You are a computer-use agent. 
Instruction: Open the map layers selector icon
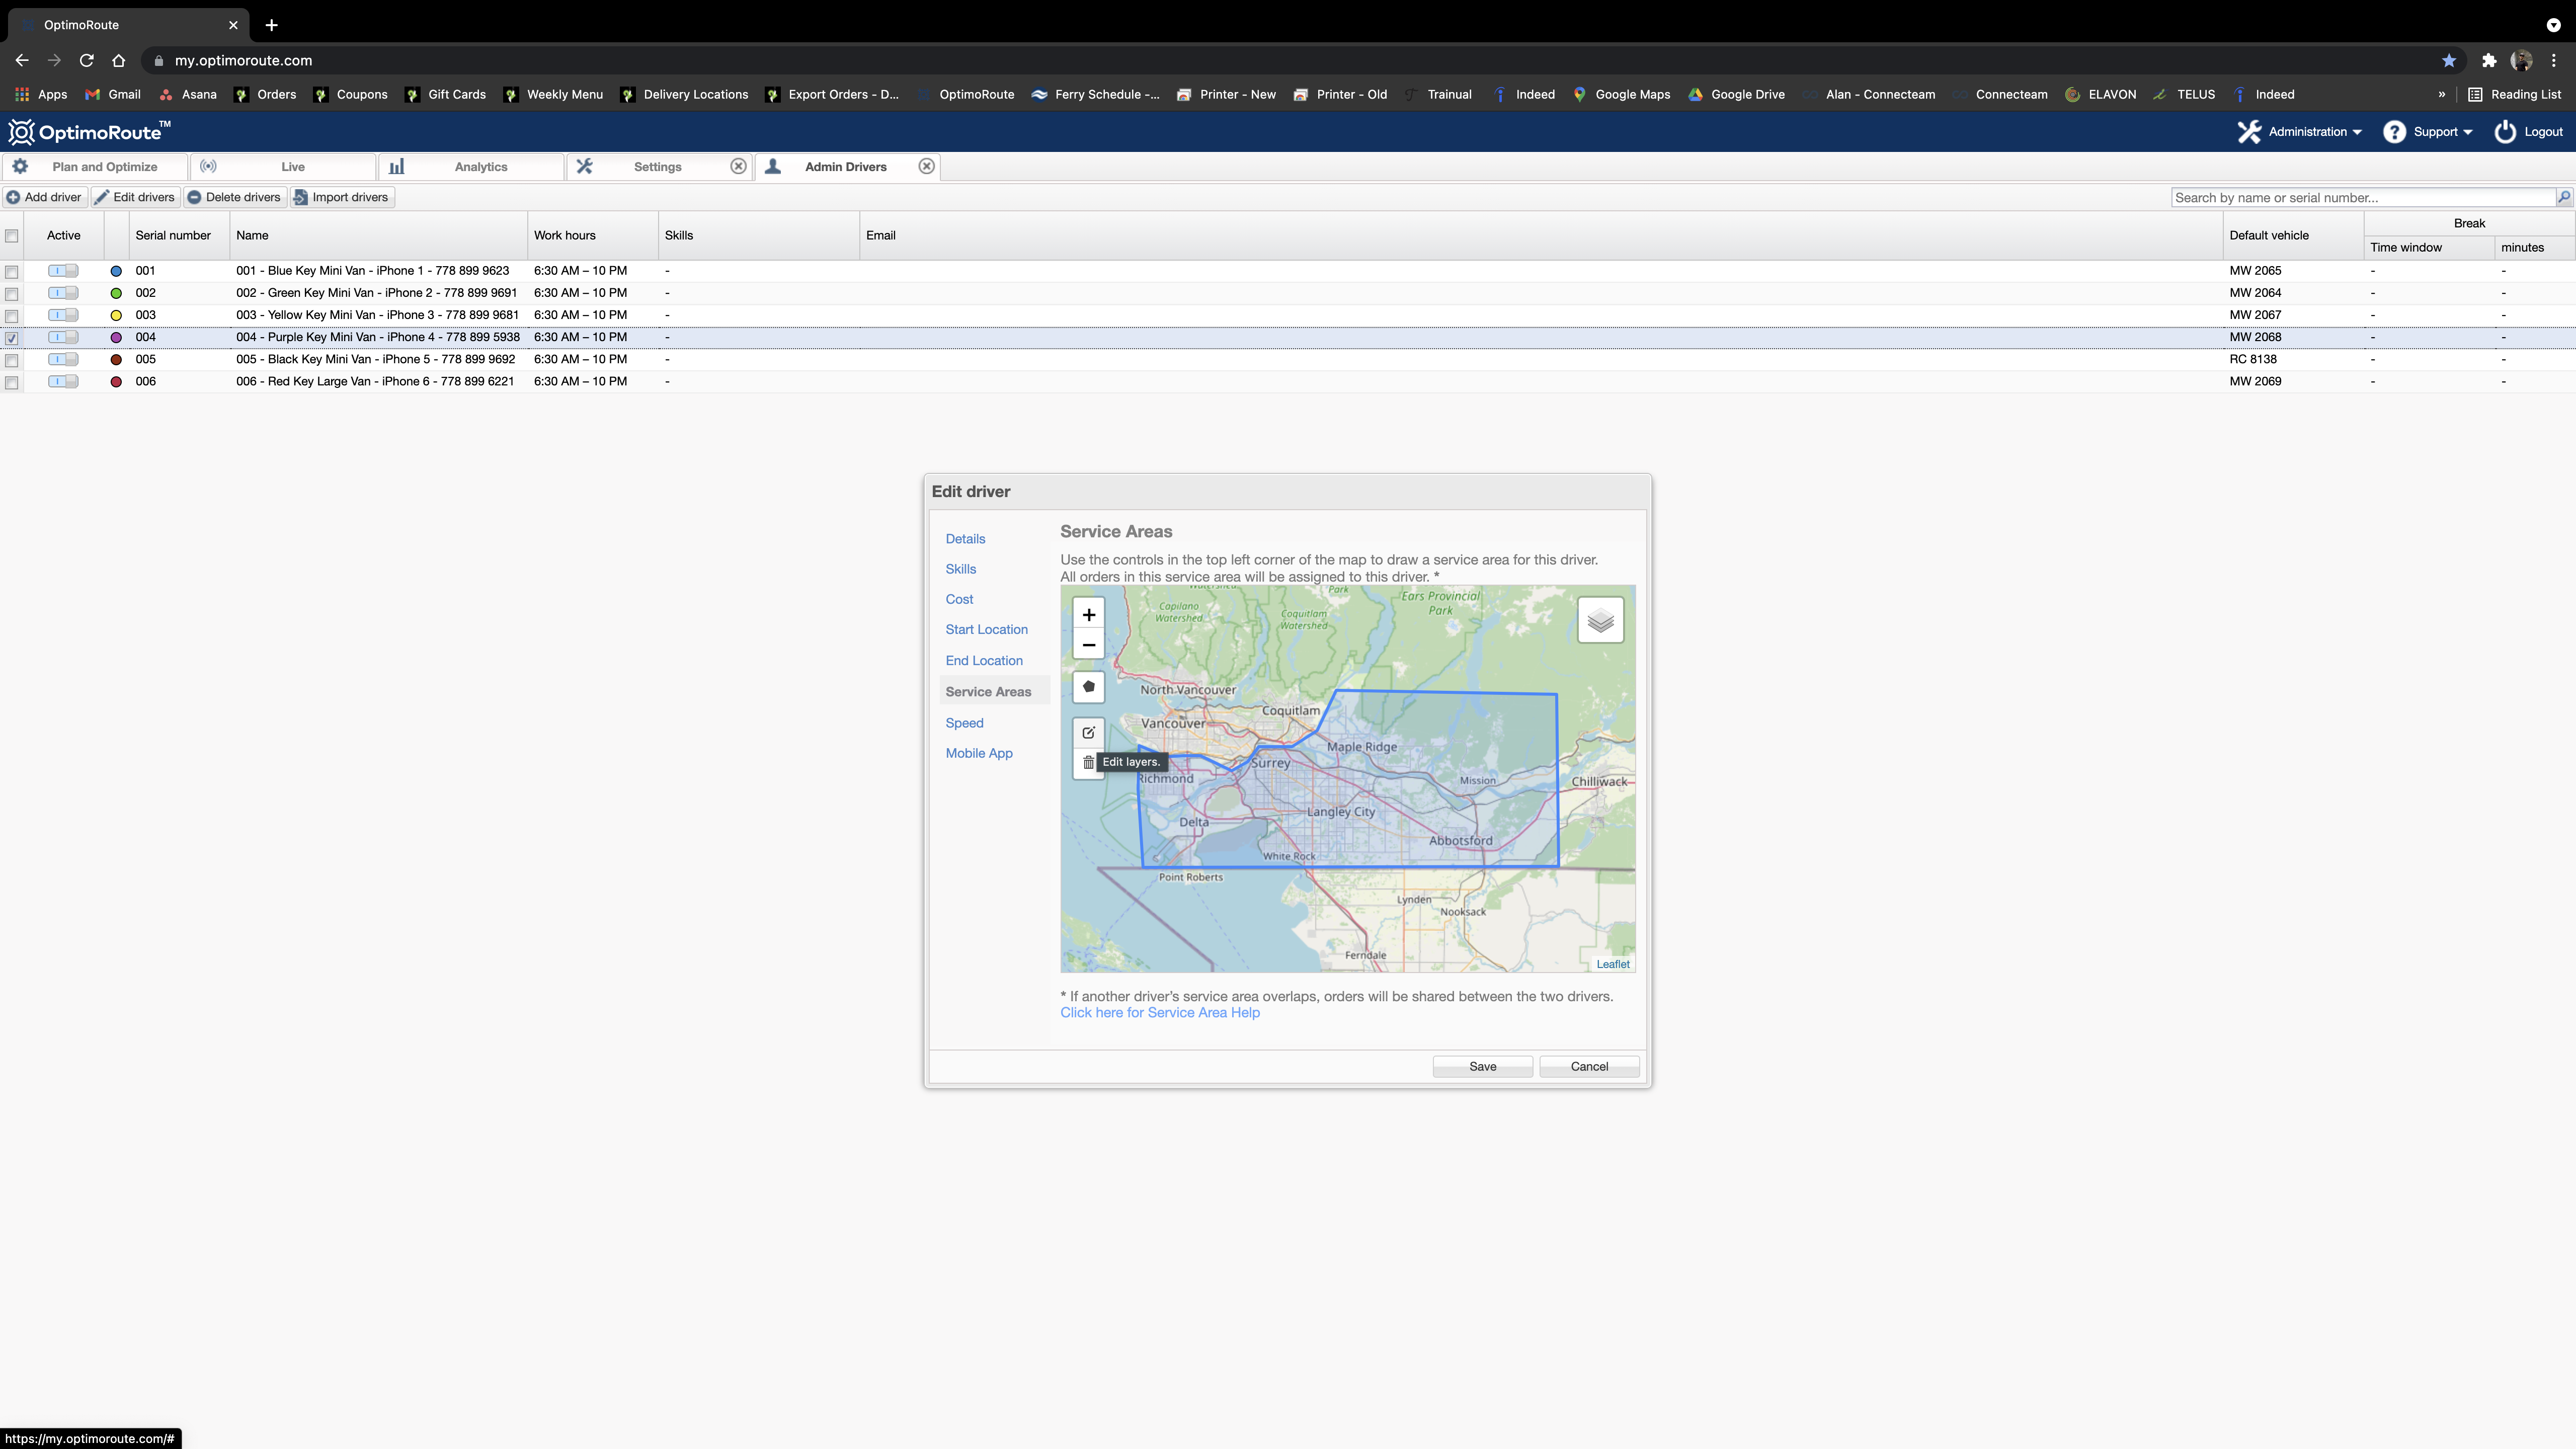pos(1600,621)
